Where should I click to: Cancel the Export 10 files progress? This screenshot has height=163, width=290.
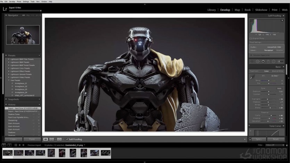[x=41, y=11]
